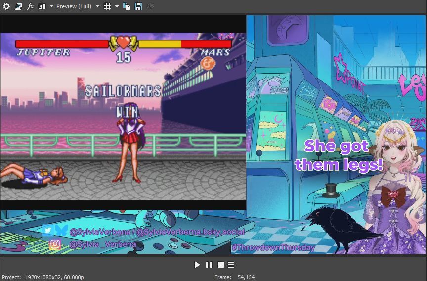Screen dimensions: 427x281
Task: Select the project value "1920x1080x32, 60.000p"
Action: pos(54,277)
